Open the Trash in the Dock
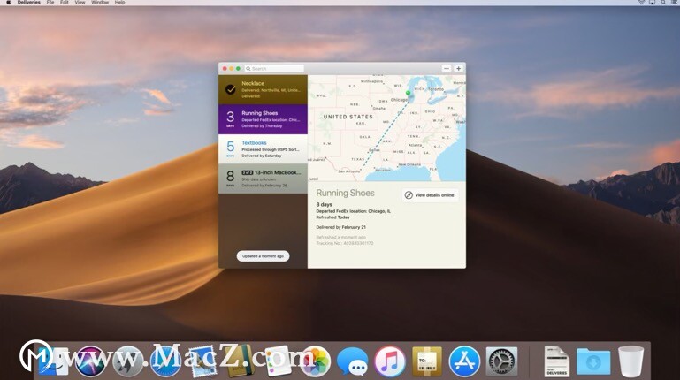Image resolution: width=680 pixels, height=380 pixels. point(630,361)
